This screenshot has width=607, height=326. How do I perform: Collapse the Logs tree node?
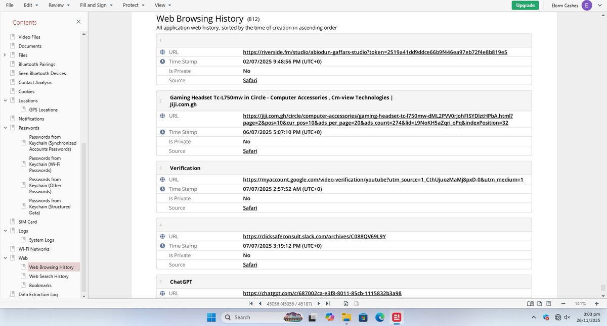pos(5,231)
